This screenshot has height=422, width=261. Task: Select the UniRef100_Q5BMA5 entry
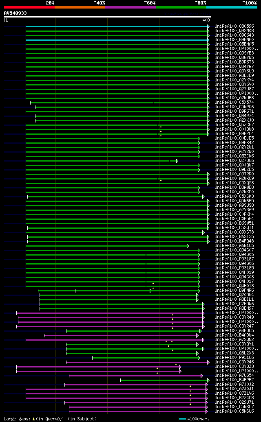(234, 44)
